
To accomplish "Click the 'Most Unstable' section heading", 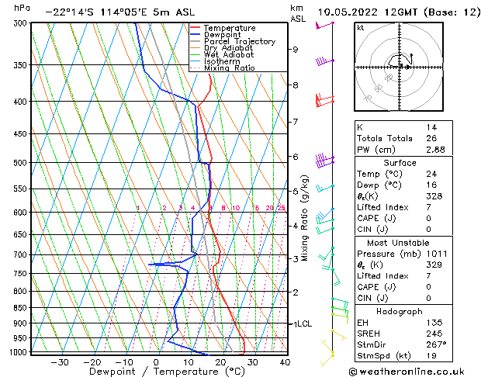I will [x=398, y=243].
